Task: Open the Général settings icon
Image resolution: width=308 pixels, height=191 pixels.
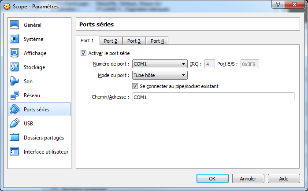Action: tap(15, 25)
